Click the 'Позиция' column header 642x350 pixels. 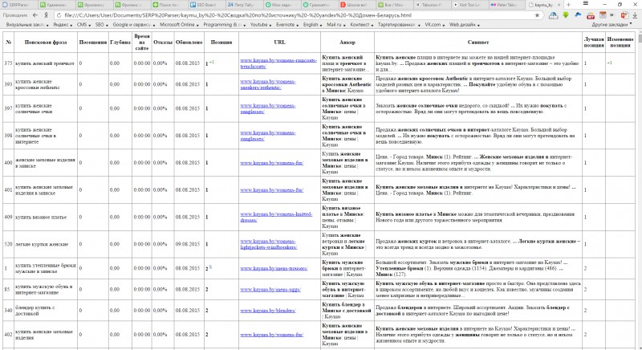221,43
